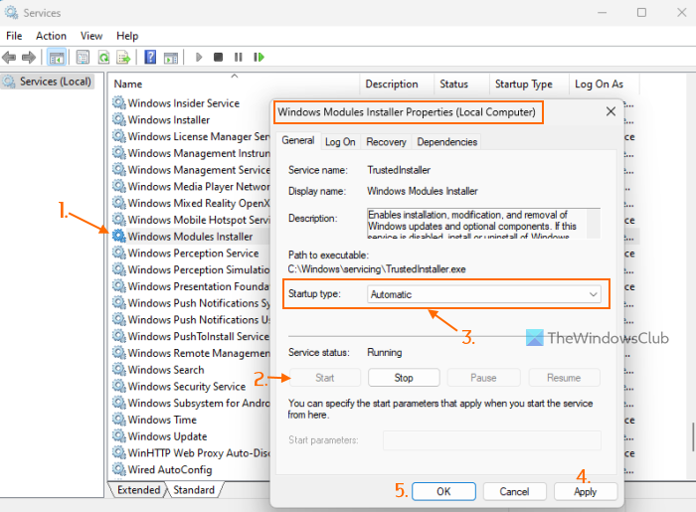Image resolution: width=696 pixels, height=512 pixels.
Task: Click the gear icon beside Windows Insider Service
Action: click(x=119, y=103)
